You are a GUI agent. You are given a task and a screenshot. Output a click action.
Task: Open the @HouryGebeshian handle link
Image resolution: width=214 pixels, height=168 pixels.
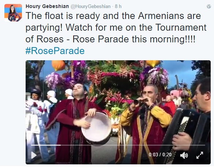[90, 7]
